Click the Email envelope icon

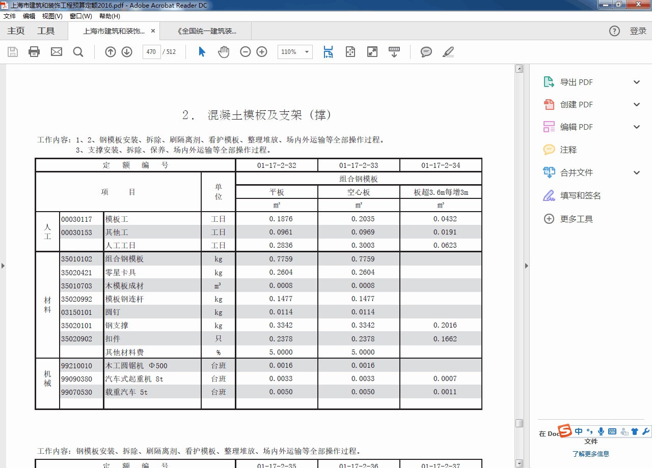pyautogui.click(x=57, y=52)
